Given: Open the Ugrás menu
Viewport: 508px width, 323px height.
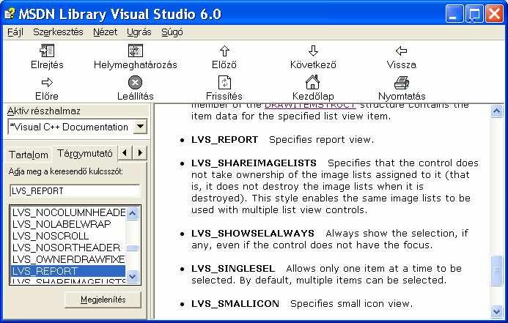Looking at the screenshot, I should [139, 32].
